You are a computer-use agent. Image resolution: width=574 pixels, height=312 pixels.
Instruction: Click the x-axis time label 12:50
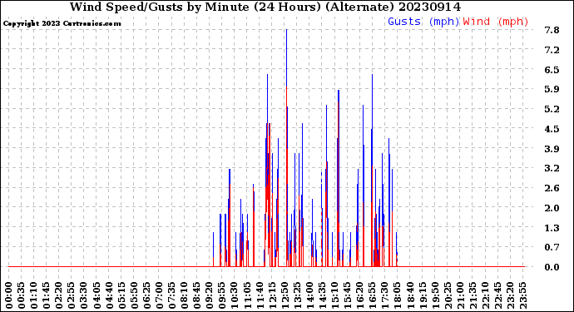pos(284,295)
